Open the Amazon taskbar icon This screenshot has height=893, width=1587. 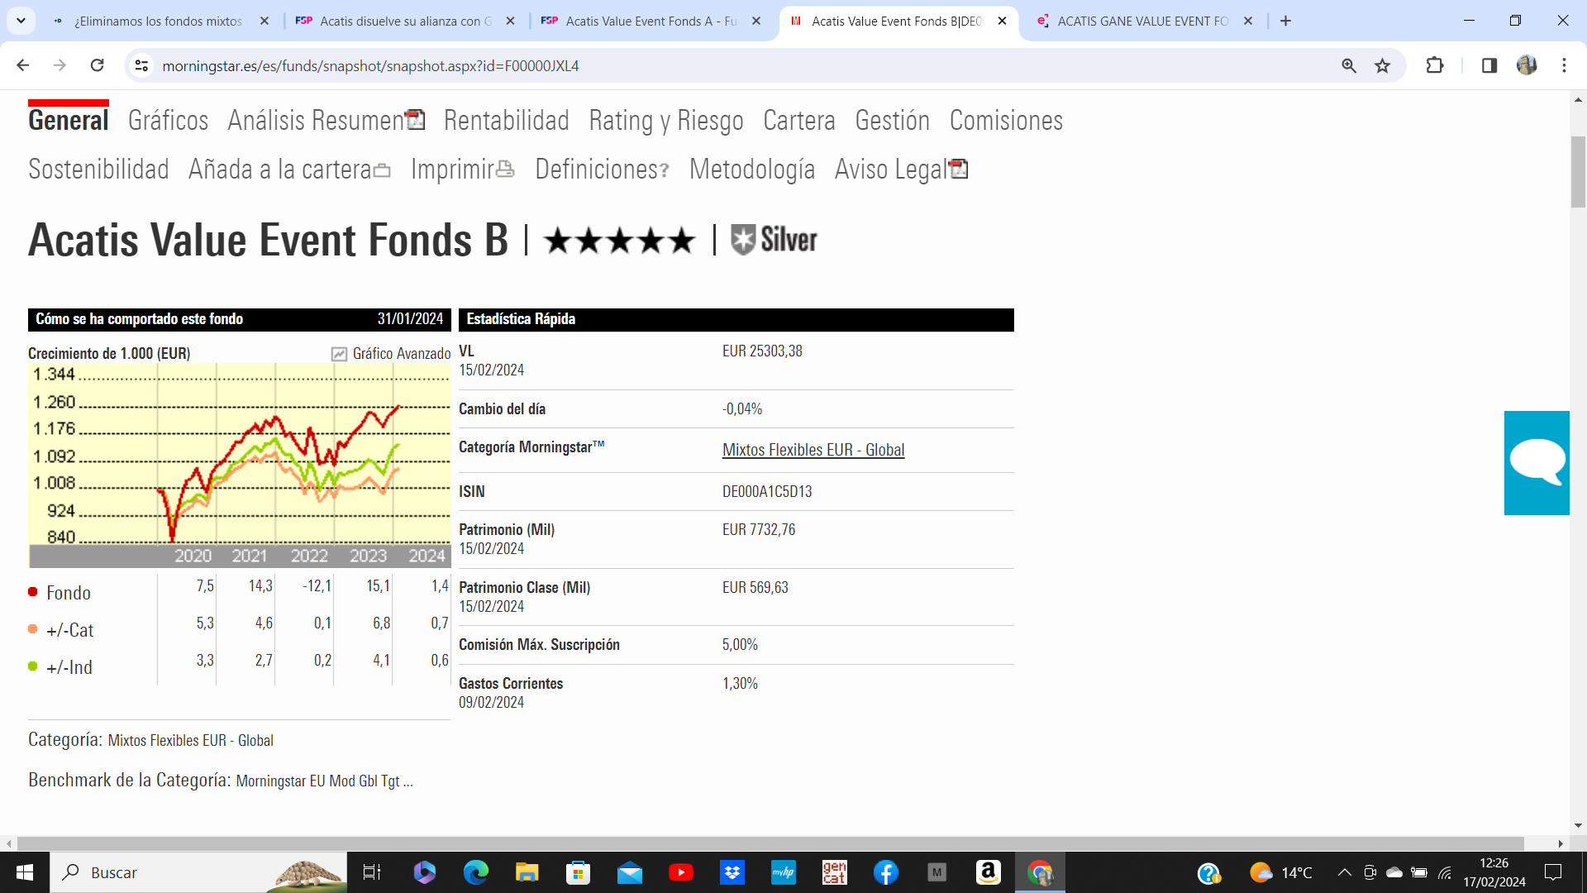(989, 872)
